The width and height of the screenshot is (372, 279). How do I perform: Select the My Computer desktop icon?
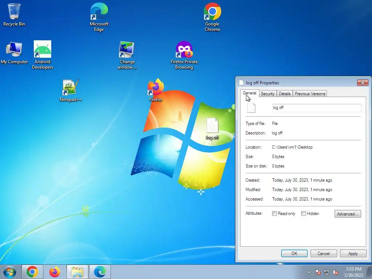[14, 53]
